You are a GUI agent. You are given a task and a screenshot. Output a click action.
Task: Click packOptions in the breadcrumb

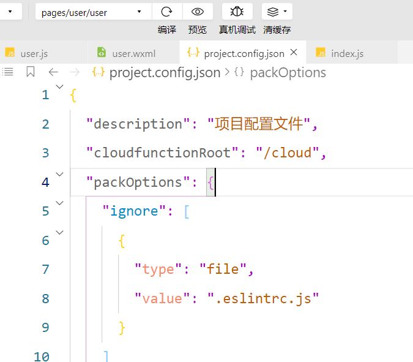(x=288, y=72)
